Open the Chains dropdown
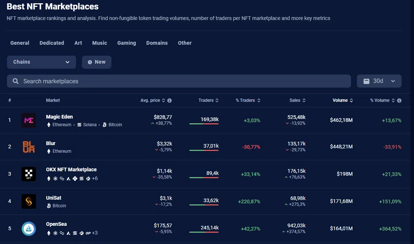 (42, 62)
